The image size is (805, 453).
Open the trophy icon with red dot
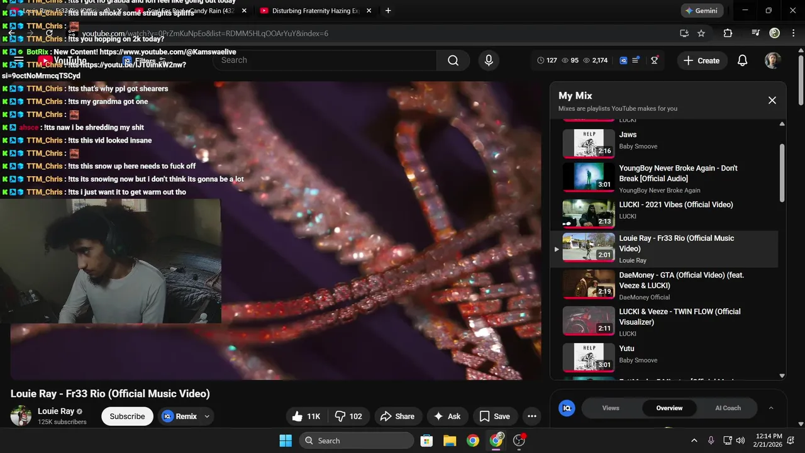pos(655,60)
